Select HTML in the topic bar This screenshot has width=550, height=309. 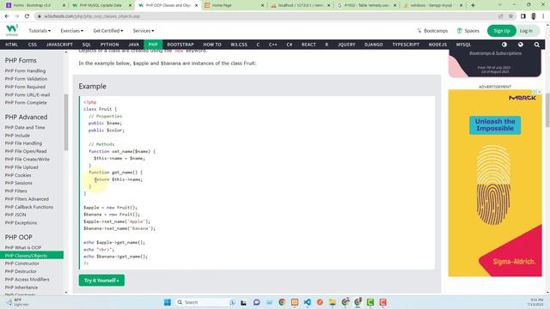(x=11, y=45)
